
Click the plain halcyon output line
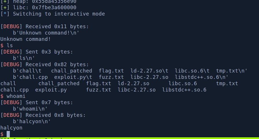point(11,128)
